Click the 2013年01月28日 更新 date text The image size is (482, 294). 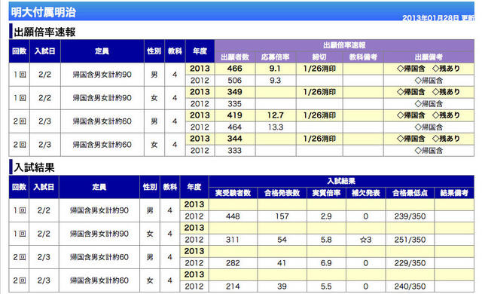point(438,18)
